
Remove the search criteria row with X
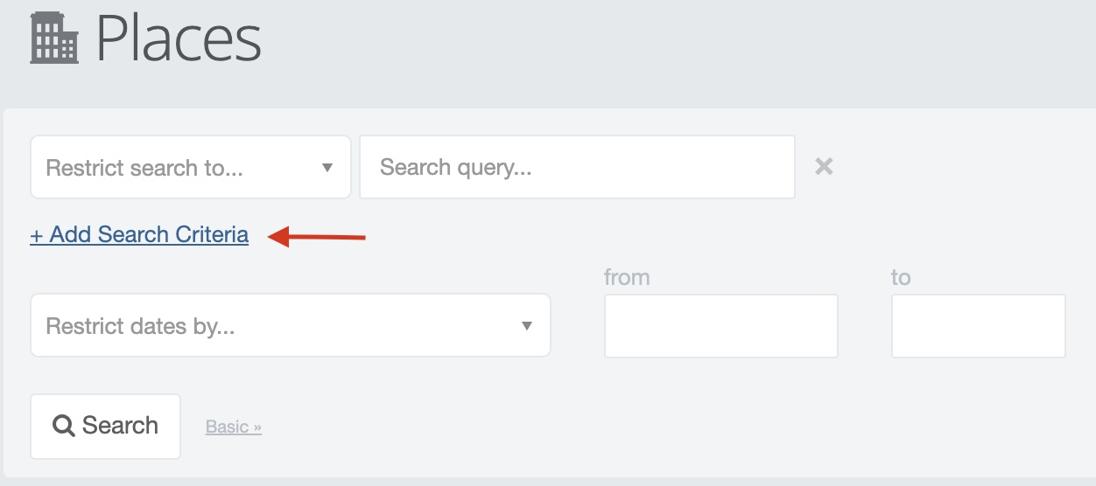click(824, 166)
